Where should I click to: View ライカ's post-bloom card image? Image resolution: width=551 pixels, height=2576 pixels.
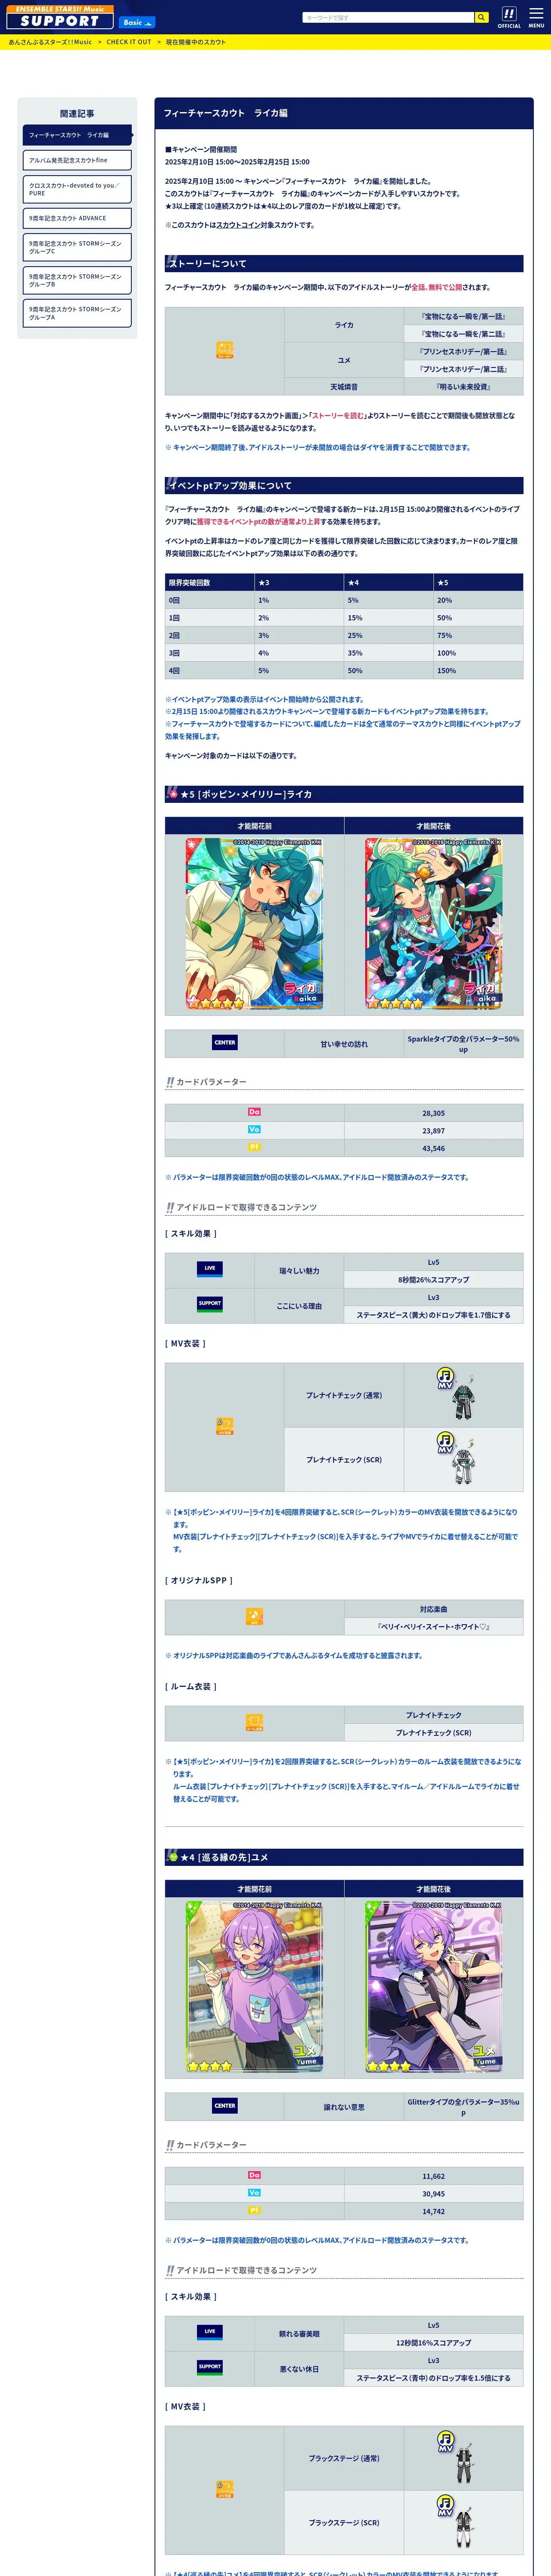point(433,923)
